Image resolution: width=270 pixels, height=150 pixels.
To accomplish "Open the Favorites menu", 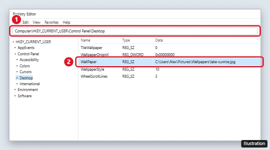I will (x=52, y=22).
